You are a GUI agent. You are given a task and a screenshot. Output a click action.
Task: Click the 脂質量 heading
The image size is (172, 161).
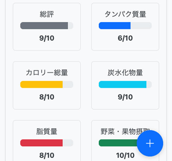(47, 131)
